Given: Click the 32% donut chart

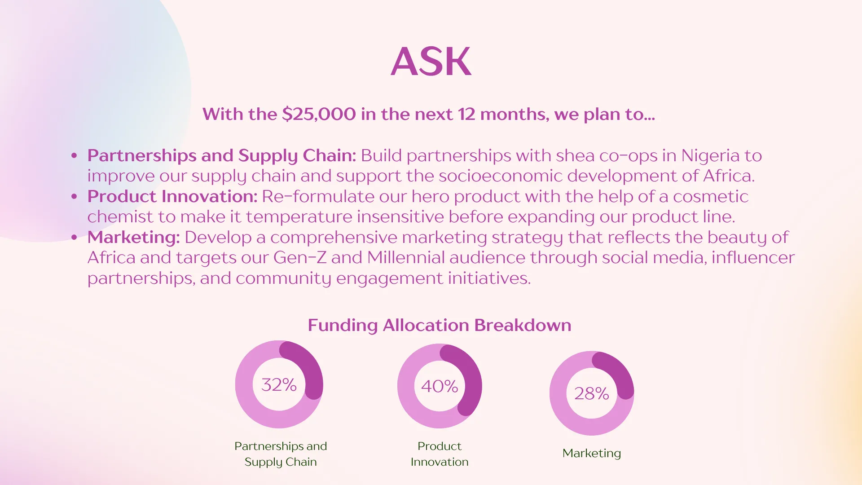Looking at the screenshot, I should coord(279,384).
